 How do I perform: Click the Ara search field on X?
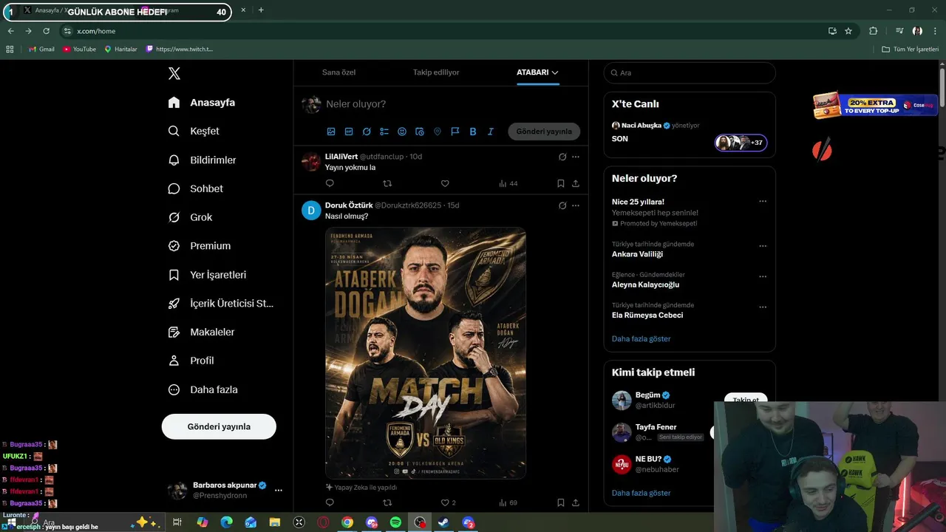click(x=690, y=72)
